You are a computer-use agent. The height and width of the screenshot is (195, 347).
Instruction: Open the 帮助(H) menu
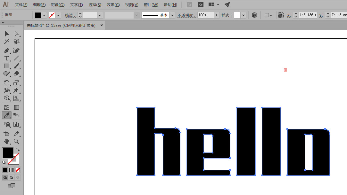170,5
